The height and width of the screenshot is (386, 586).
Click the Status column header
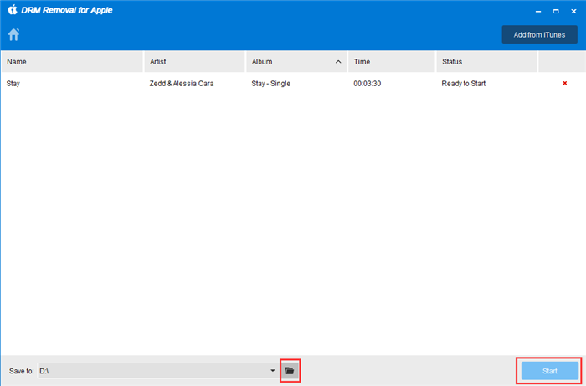pos(486,62)
